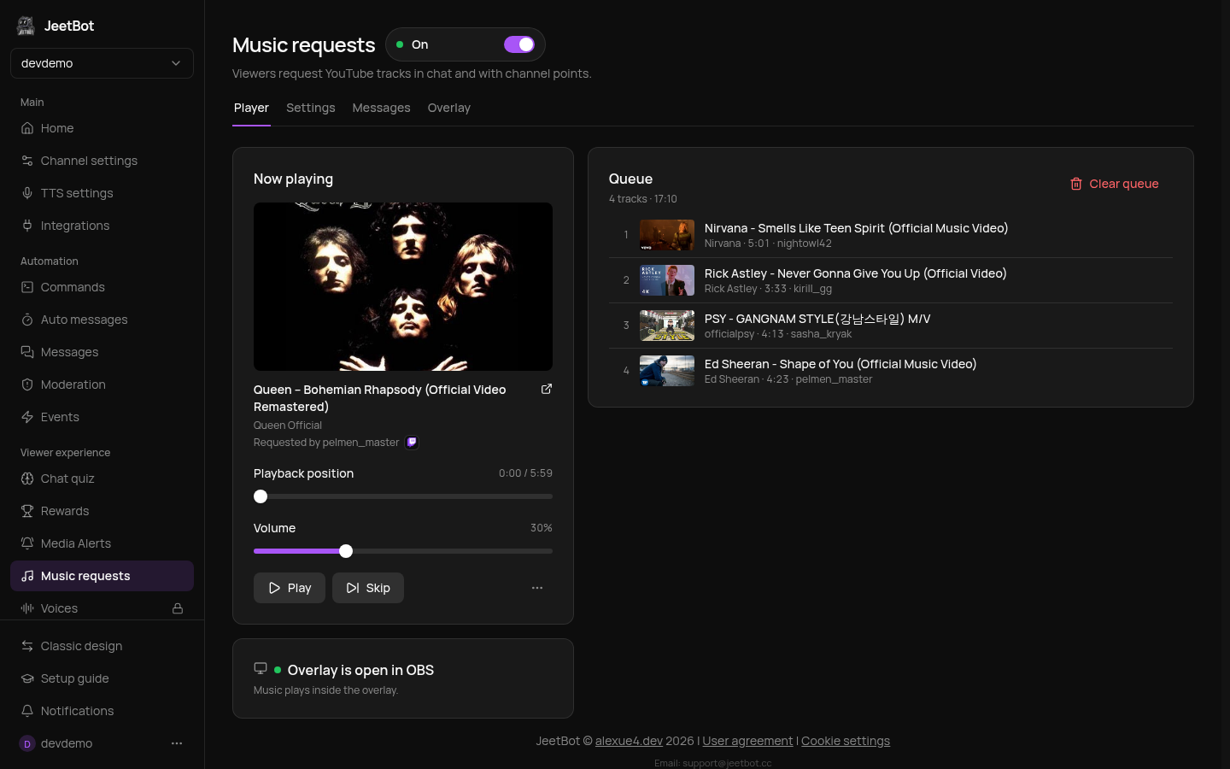Image resolution: width=1230 pixels, height=769 pixels.
Task: Click the Events lightning bolt icon
Action: click(27, 417)
